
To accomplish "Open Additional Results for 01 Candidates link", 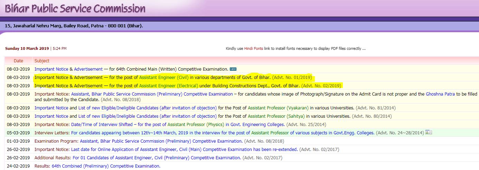I will tap(157, 158).
